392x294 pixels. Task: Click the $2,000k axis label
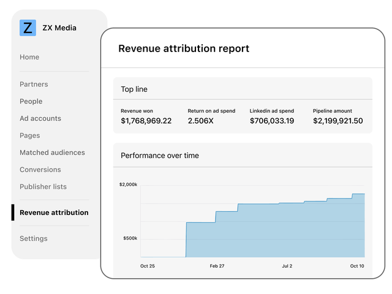point(128,184)
